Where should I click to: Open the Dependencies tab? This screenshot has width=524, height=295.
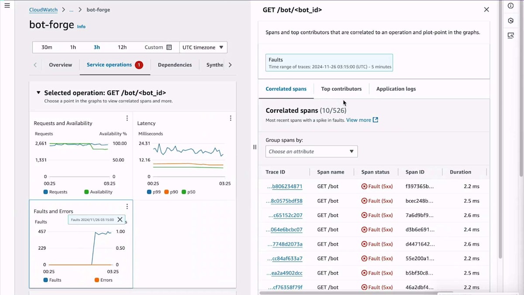[x=175, y=65]
